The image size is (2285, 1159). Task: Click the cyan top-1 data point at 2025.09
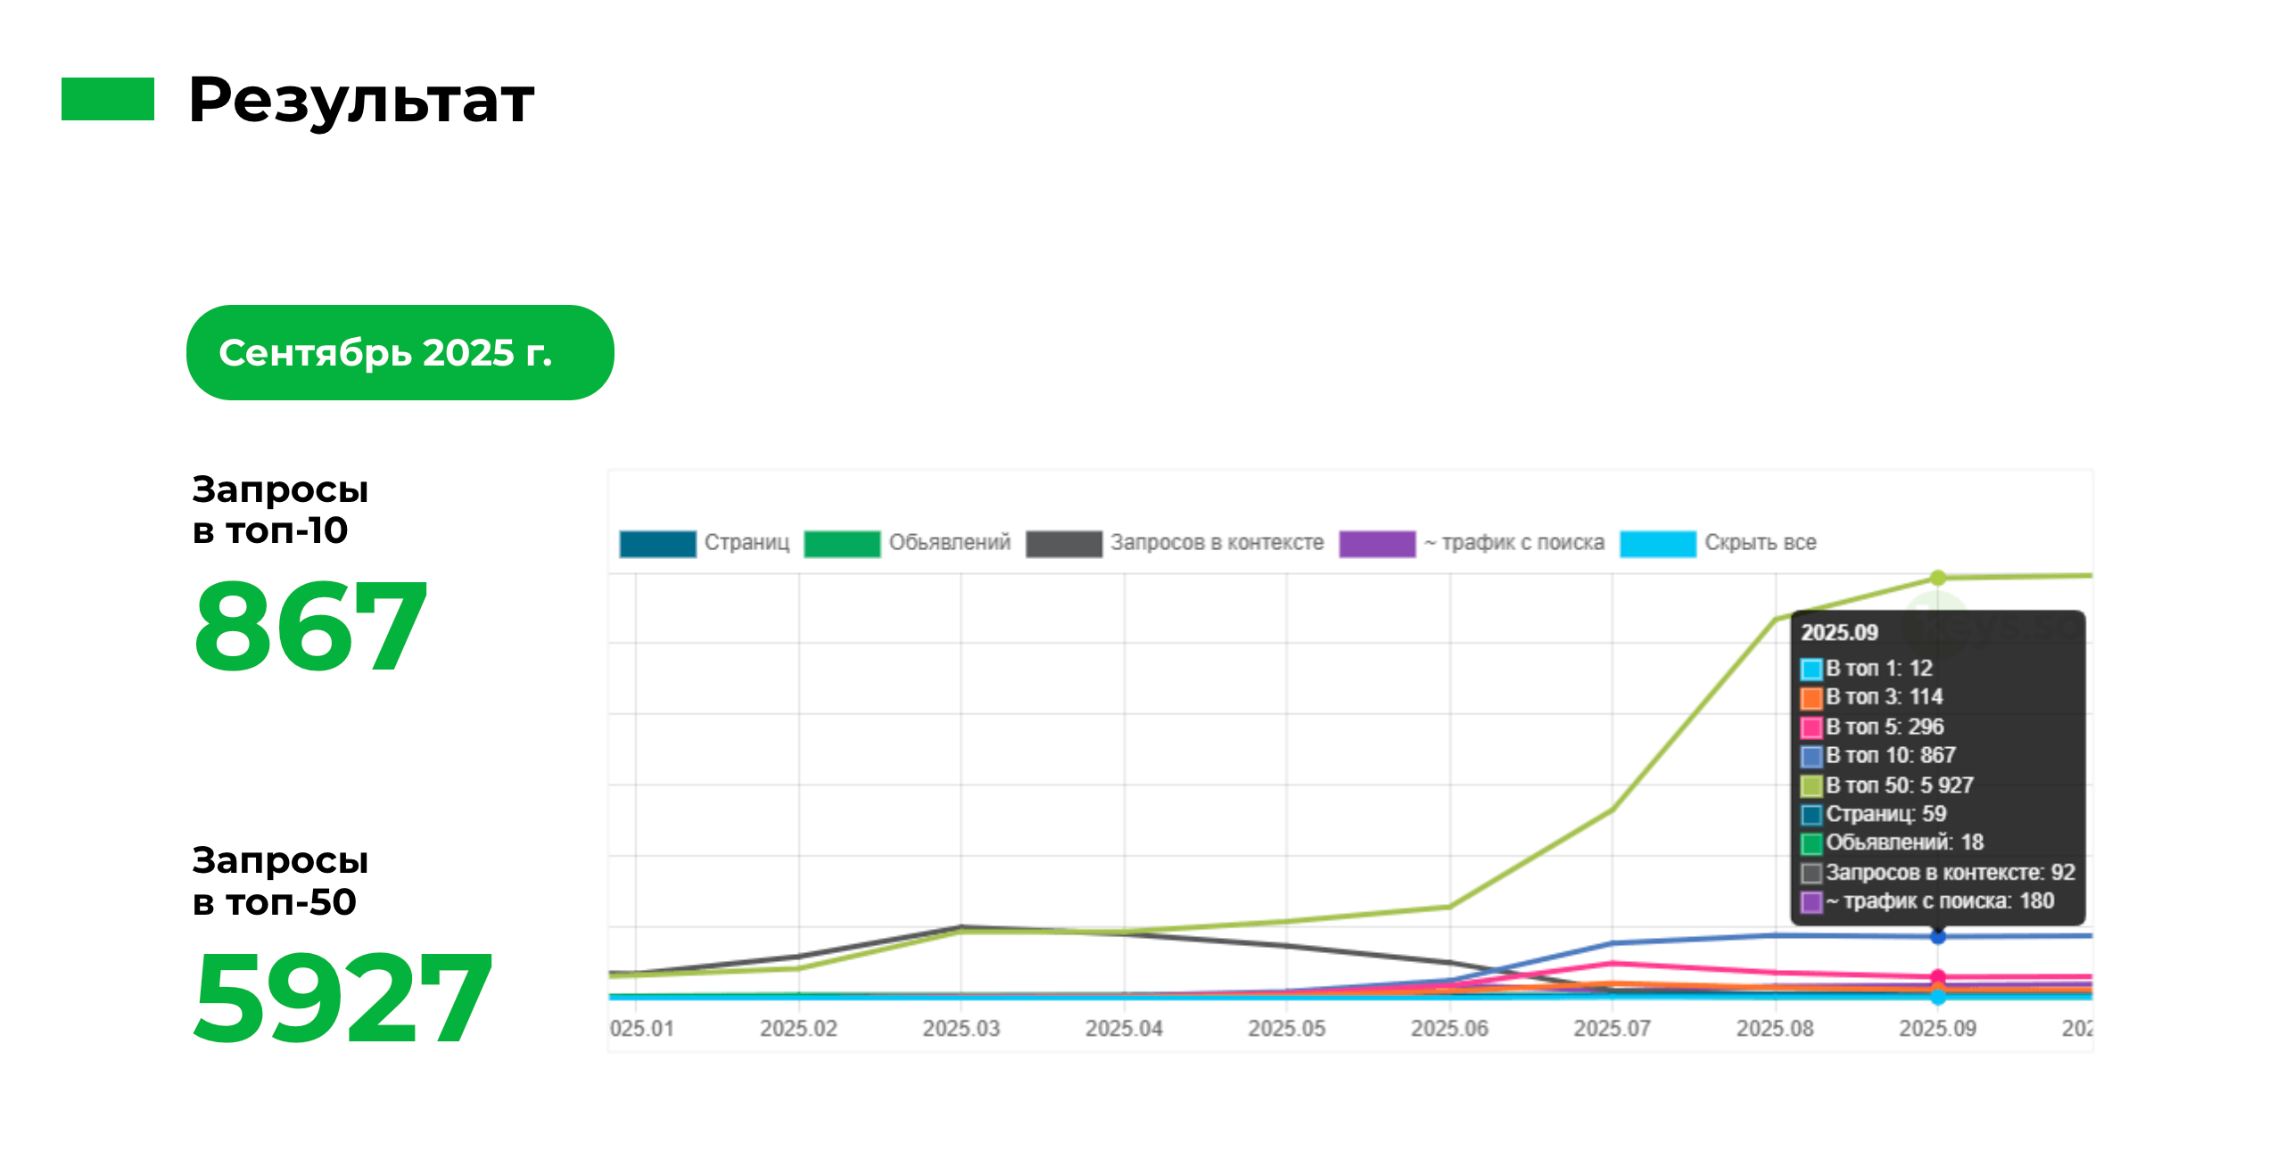point(1938,997)
